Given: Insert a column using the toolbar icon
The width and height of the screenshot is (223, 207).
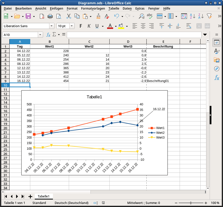Looking at the screenshot, I should click(171, 16).
